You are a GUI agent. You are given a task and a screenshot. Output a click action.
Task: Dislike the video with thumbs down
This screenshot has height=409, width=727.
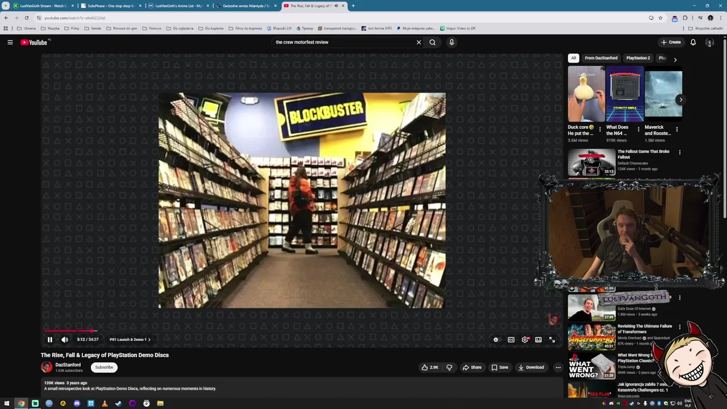[449, 368]
